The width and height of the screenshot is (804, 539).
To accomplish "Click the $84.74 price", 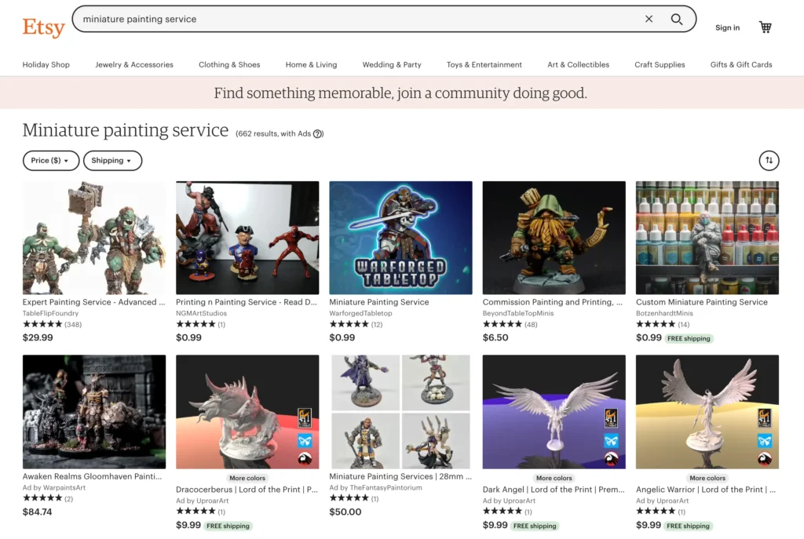I will 38,512.
